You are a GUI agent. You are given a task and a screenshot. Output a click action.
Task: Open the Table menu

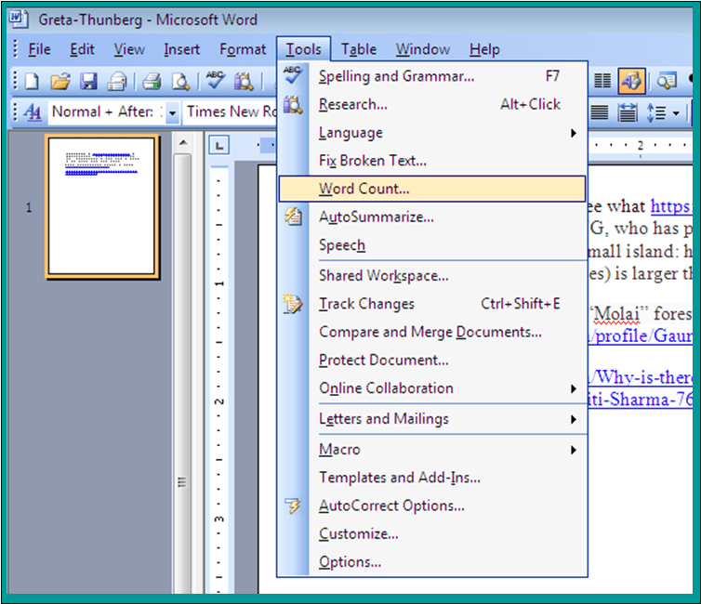click(x=359, y=49)
